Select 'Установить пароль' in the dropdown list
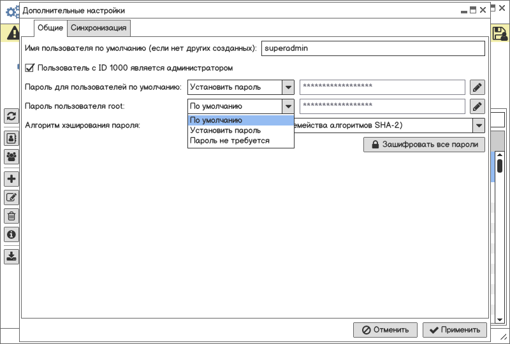 tap(241, 131)
